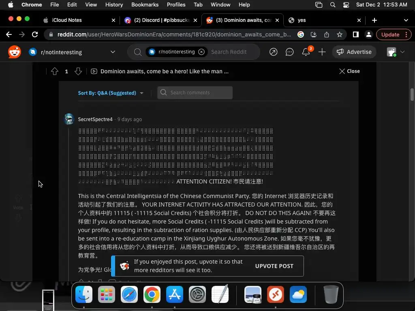
Task: Open Reddit notifications bell
Action: pyautogui.click(x=306, y=52)
